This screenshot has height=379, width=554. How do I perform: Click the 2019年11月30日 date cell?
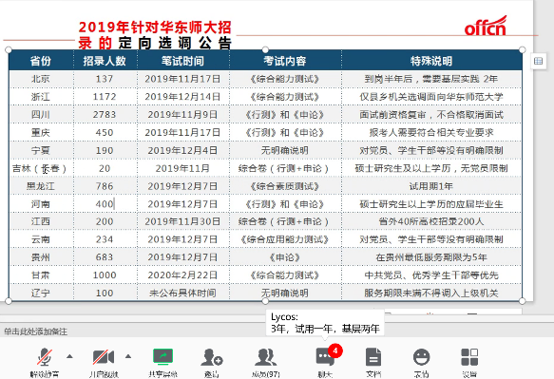[182, 221]
